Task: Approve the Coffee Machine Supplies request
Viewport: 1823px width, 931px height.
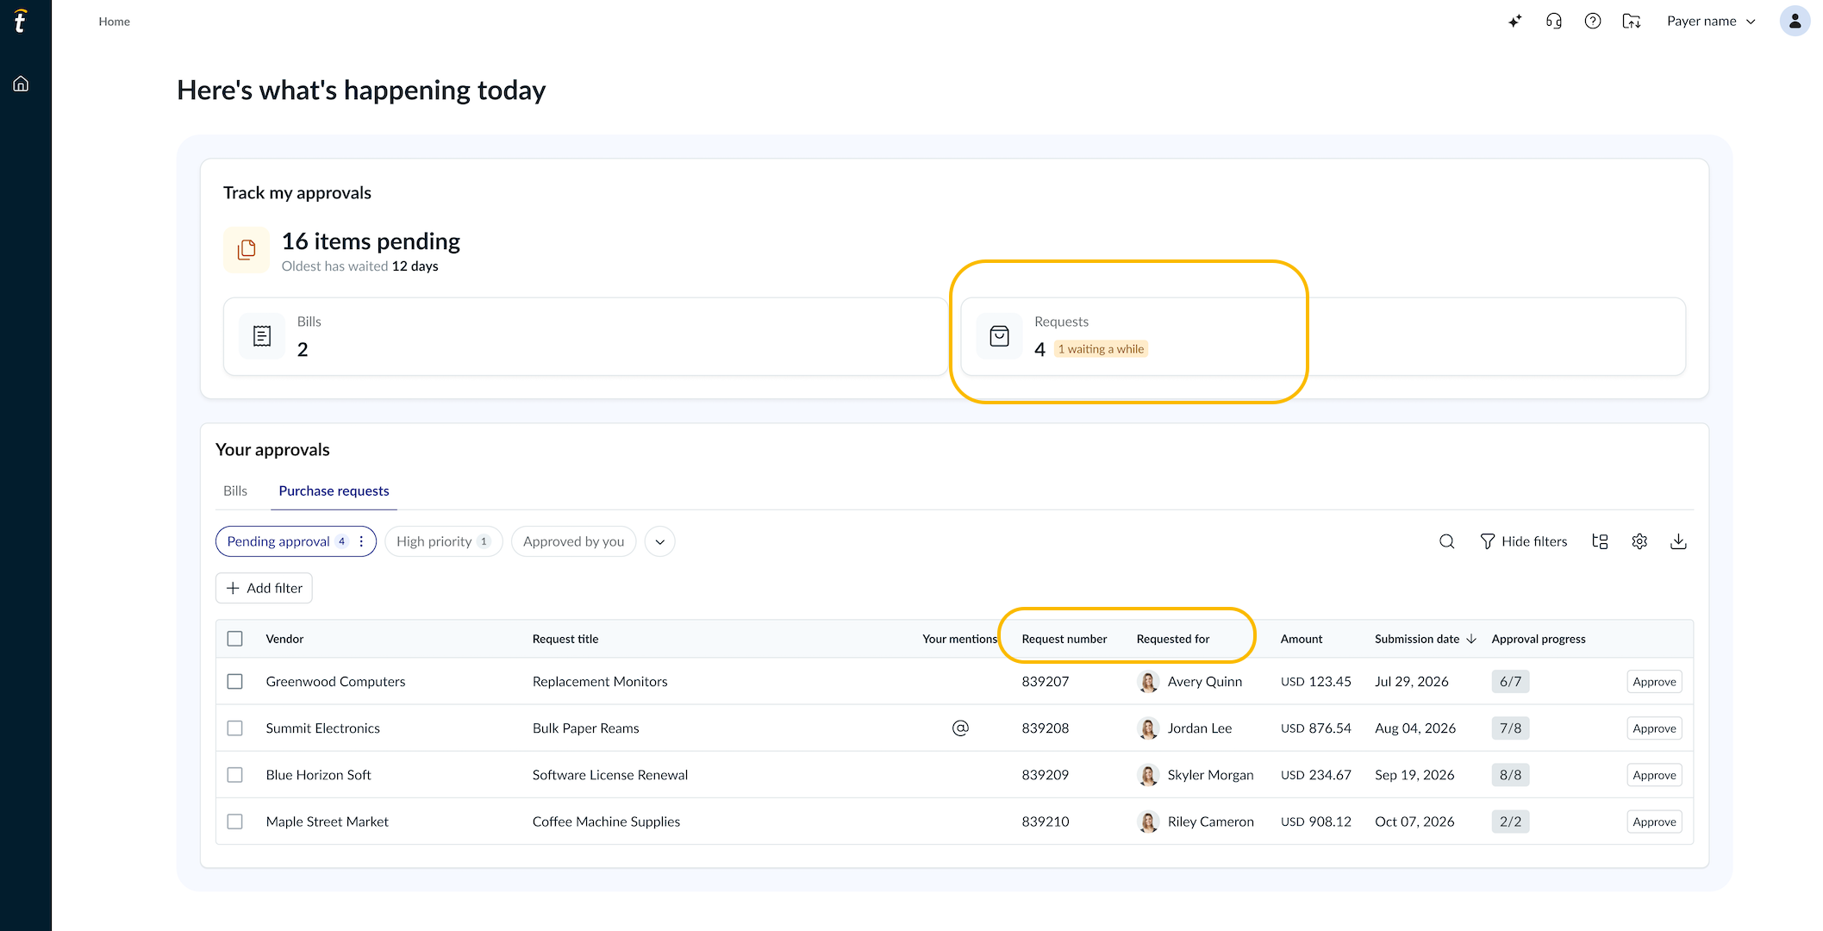Action: coord(1654,822)
